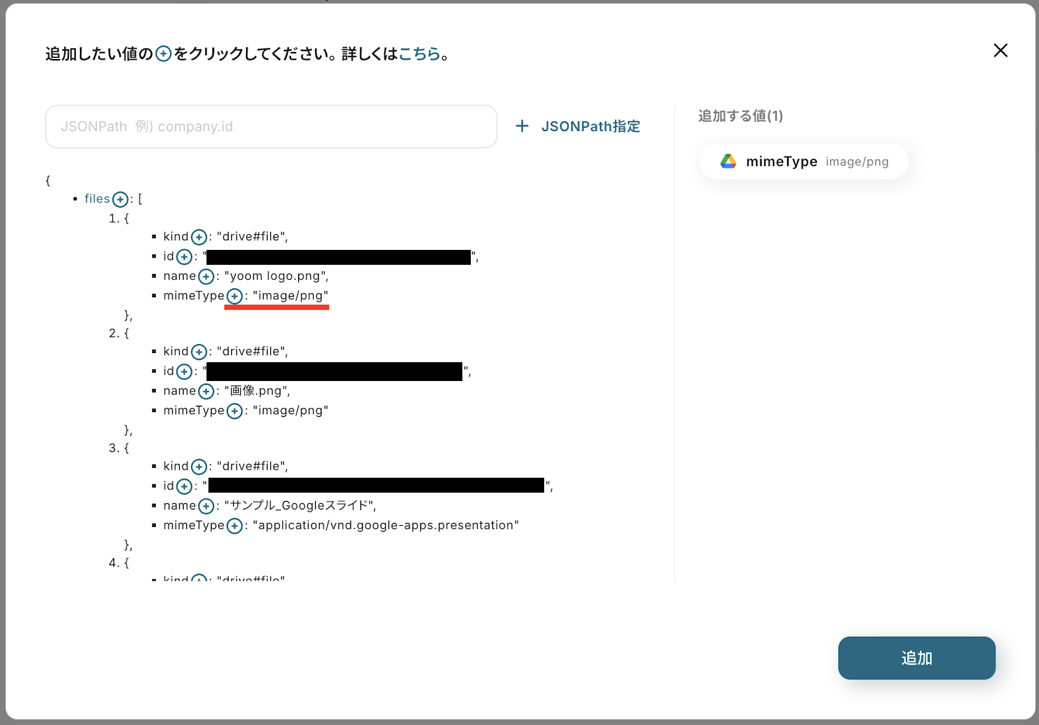Click underlined "image/png" value in item 1
Screen dimensions: 1039x725
coord(290,296)
